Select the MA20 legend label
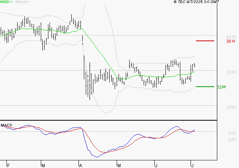The height and width of the screenshot is (168, 239). coord(5,2)
